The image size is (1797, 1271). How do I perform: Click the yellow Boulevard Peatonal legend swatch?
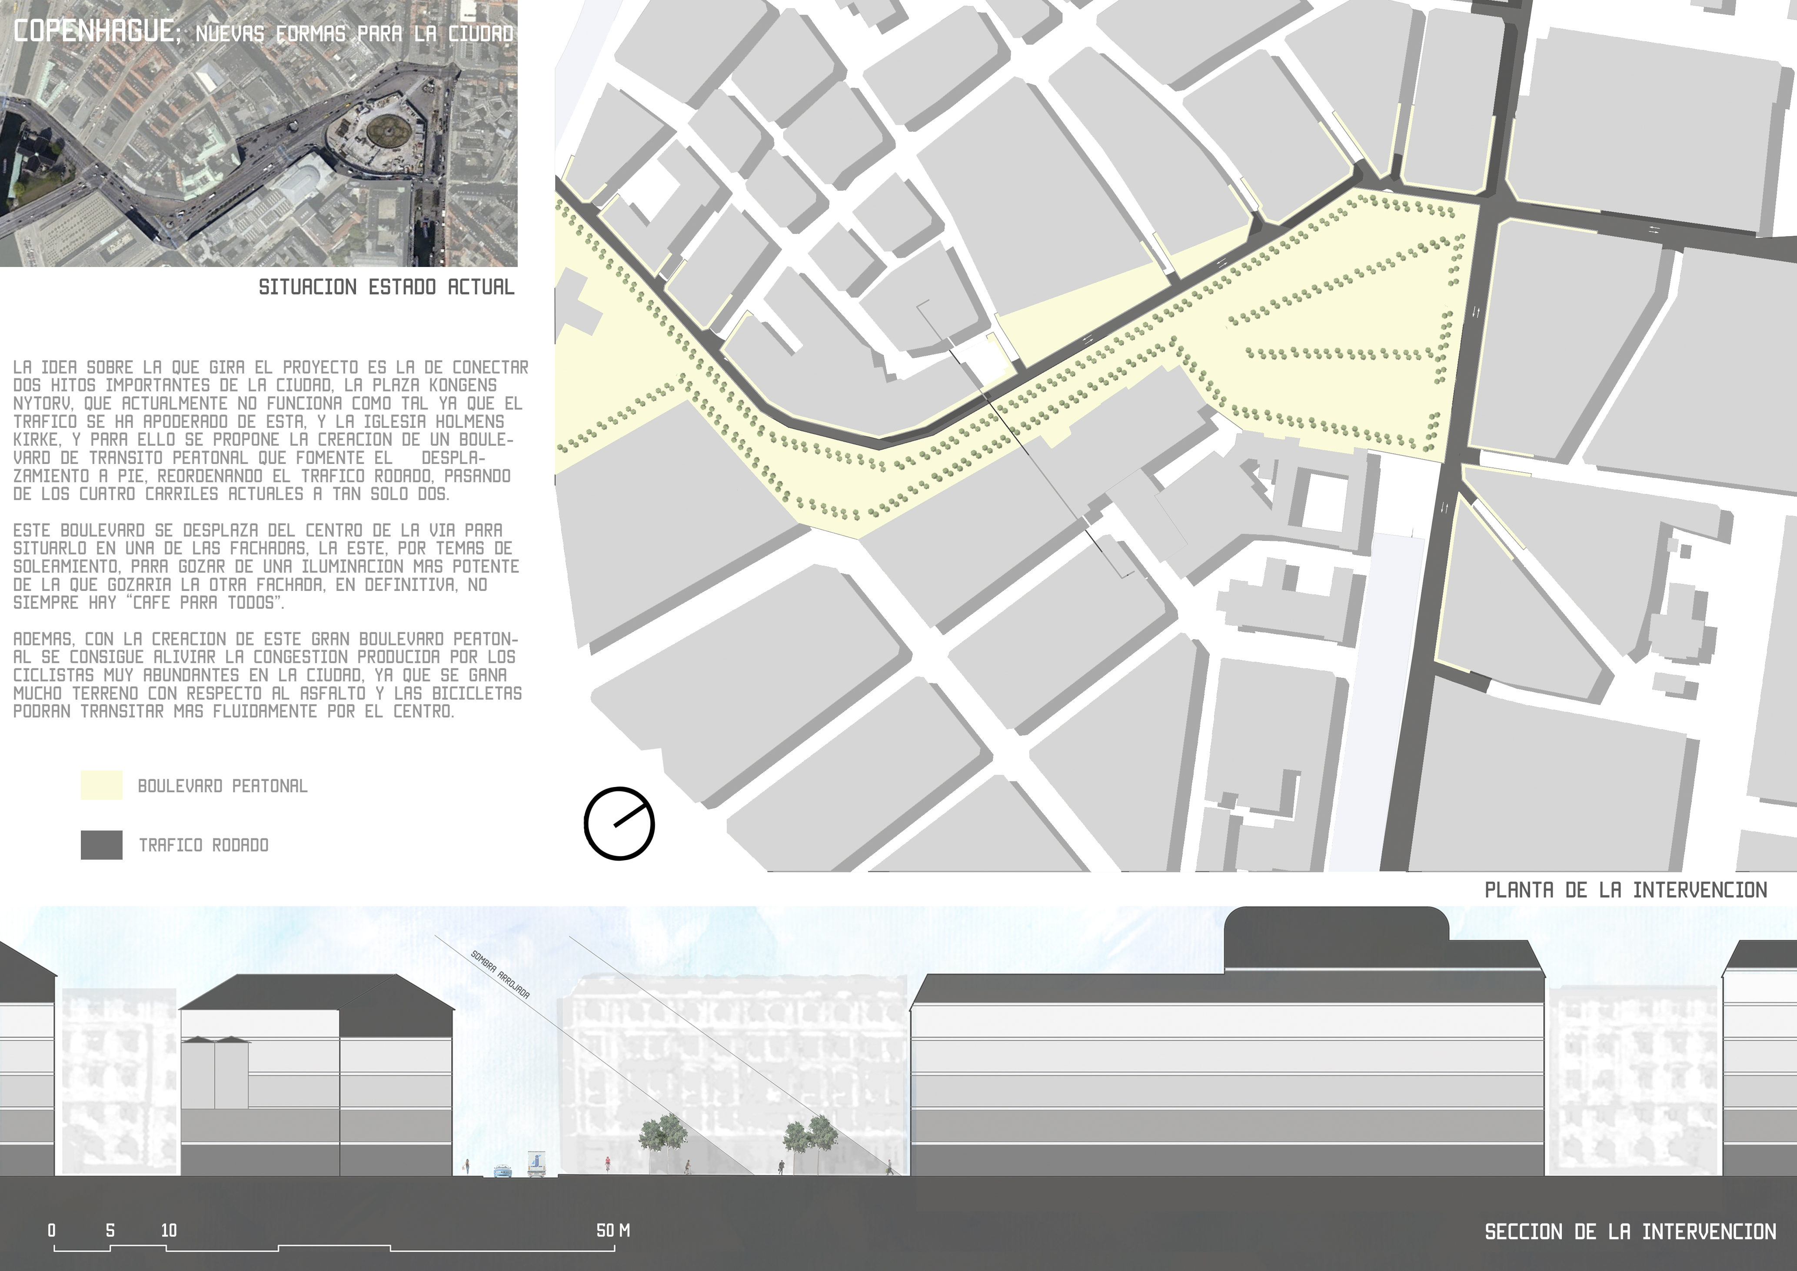pyautogui.click(x=102, y=785)
